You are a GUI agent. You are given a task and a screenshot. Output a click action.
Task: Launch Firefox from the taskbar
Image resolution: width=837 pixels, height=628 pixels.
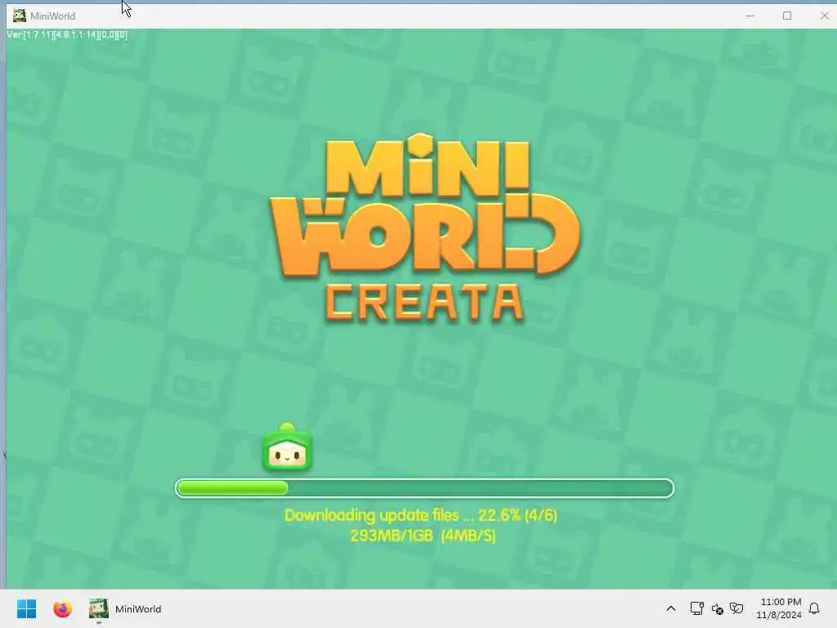(62, 608)
